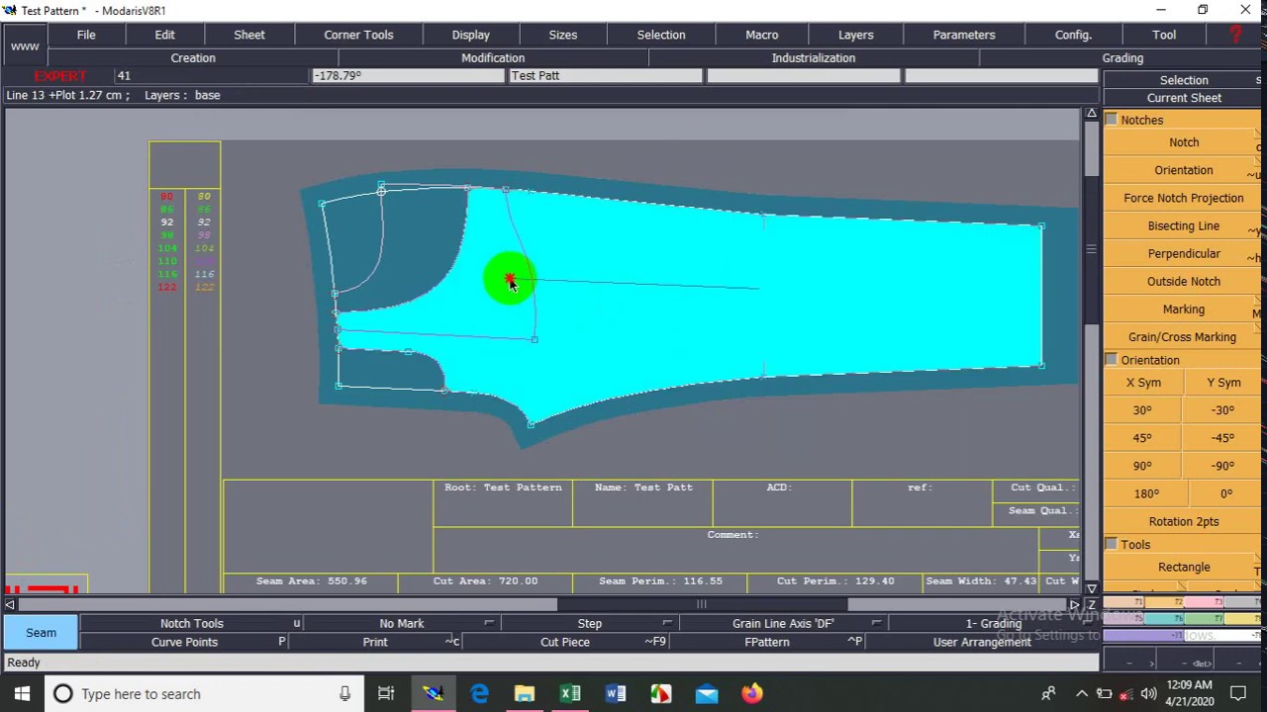This screenshot has height=712, width=1267.
Task: Click the Grain/Cross Marking button
Action: (x=1184, y=337)
